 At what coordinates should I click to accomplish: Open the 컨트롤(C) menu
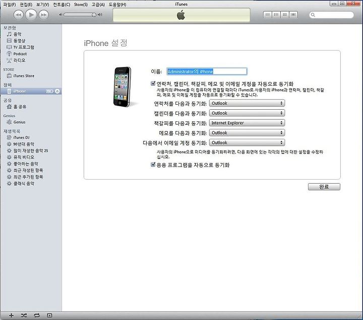tap(62, 5)
